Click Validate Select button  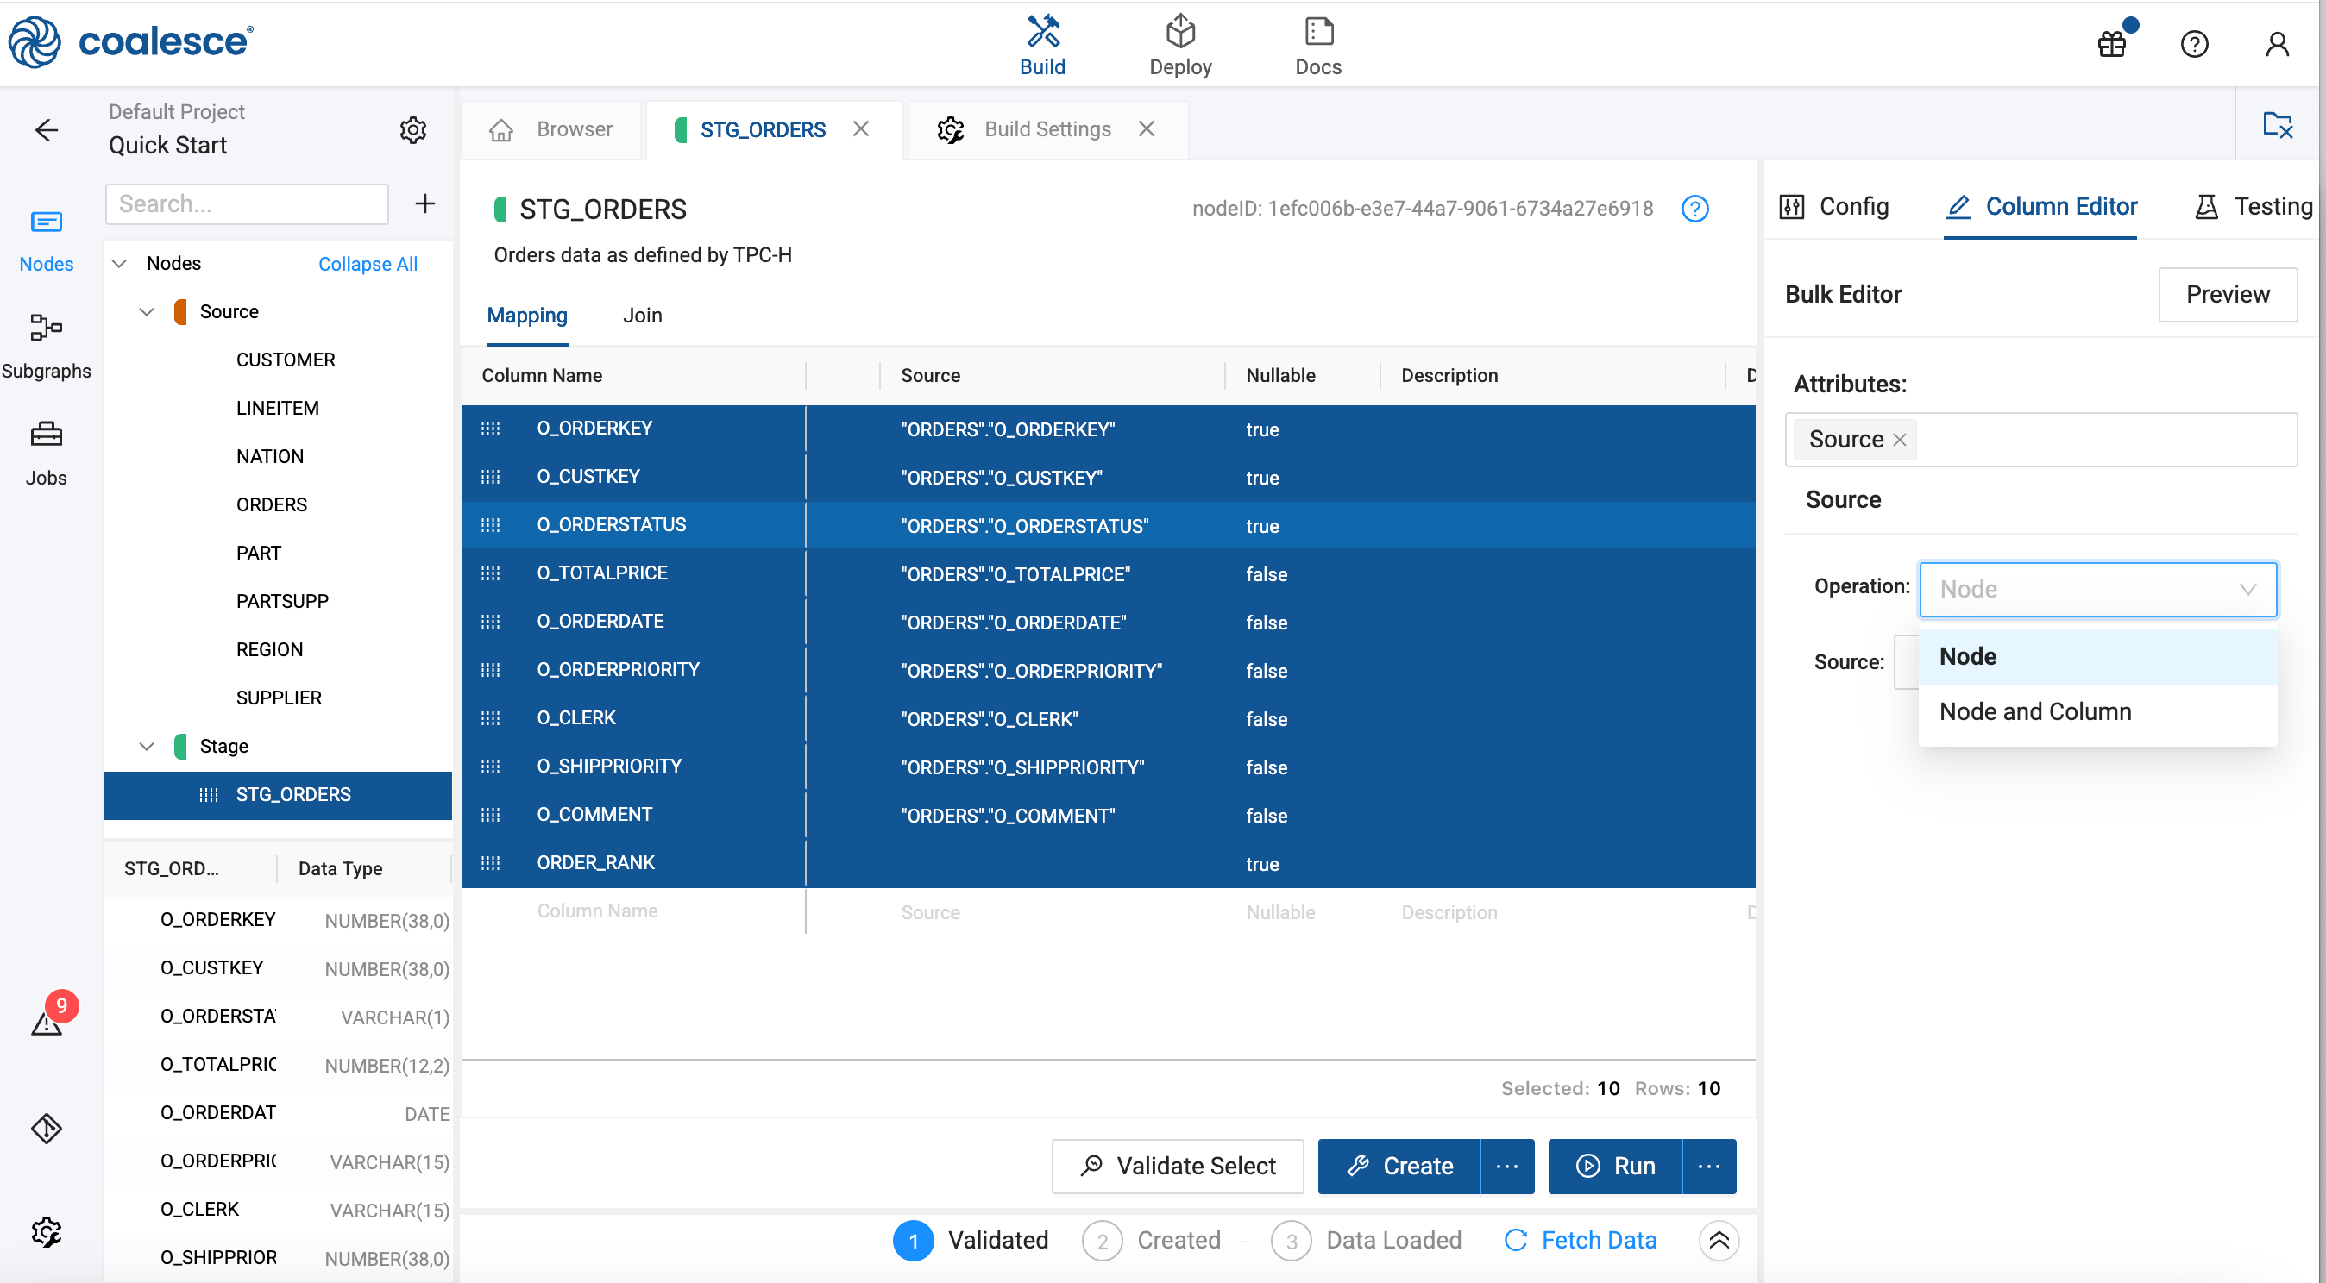click(x=1177, y=1166)
